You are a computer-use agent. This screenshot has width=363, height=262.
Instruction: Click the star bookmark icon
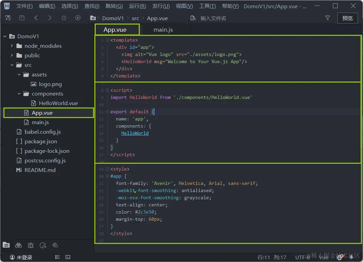point(64,18)
